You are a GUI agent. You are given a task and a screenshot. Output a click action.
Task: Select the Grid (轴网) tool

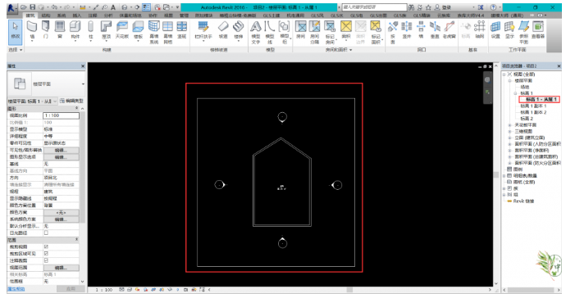(x=480, y=30)
